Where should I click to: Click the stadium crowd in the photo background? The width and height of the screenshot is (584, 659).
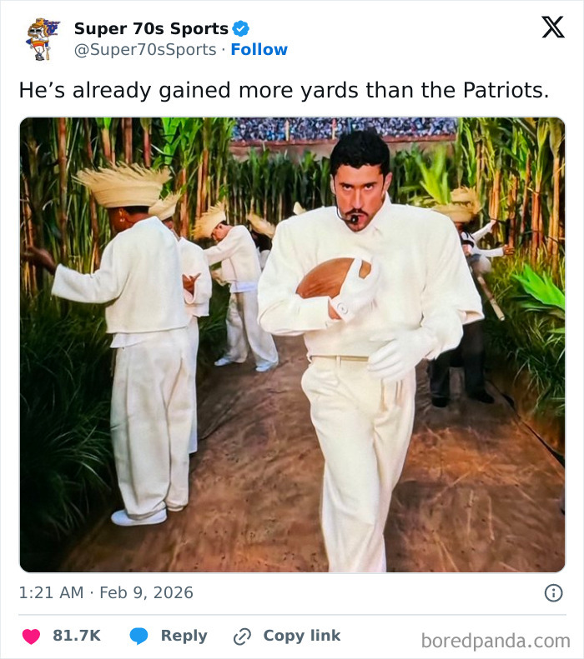coord(342,129)
